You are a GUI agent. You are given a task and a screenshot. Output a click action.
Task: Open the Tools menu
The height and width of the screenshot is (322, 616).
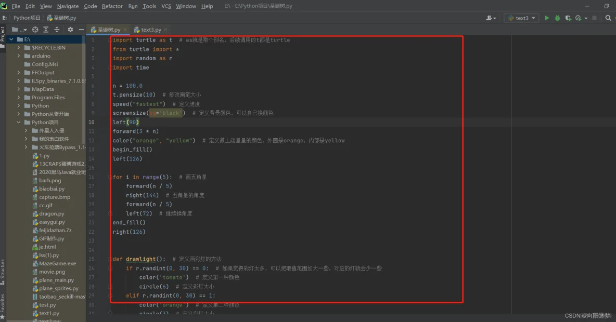[x=149, y=6]
